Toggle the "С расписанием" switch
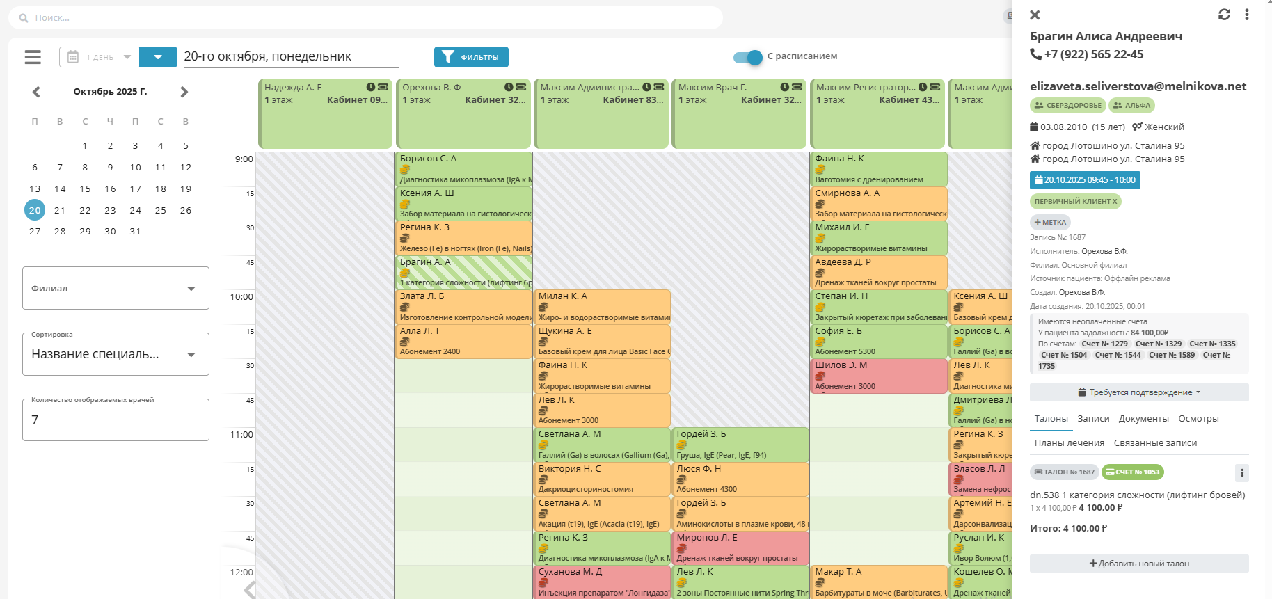Screen dimensions: 1272x599 pyautogui.click(x=748, y=57)
